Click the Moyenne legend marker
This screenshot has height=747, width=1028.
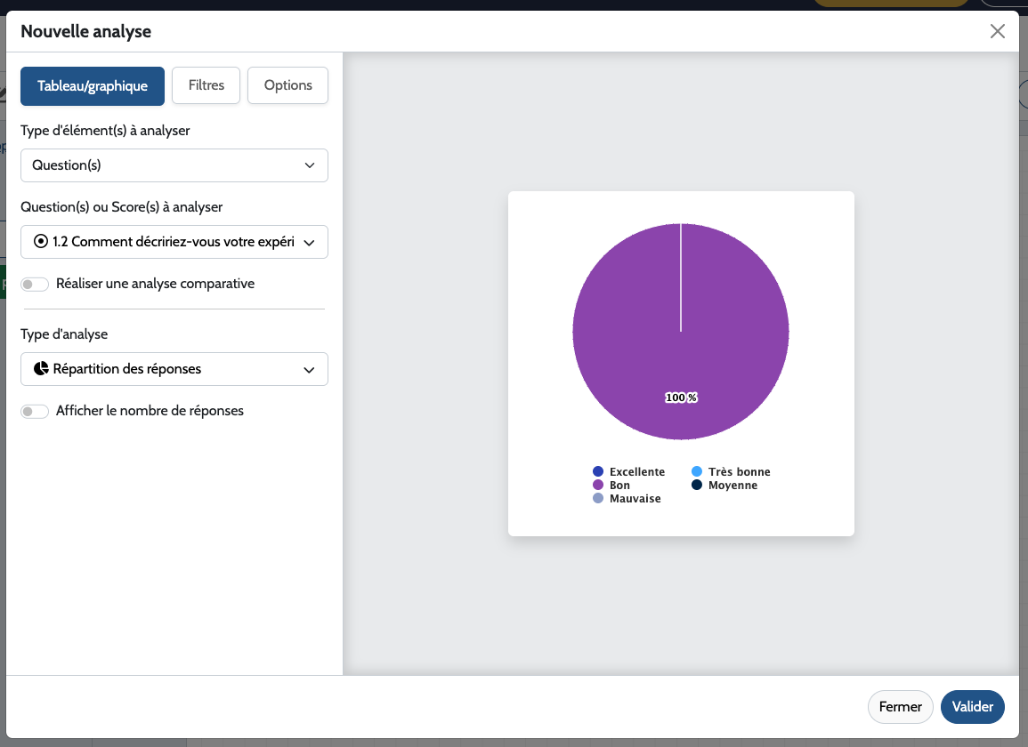pyautogui.click(x=697, y=486)
